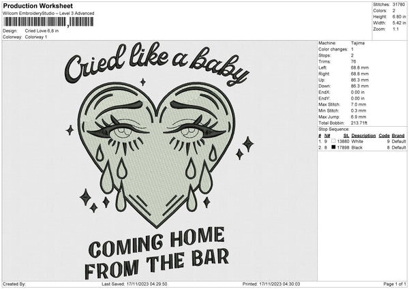Click the height value 6.80 in

pyautogui.click(x=399, y=16)
